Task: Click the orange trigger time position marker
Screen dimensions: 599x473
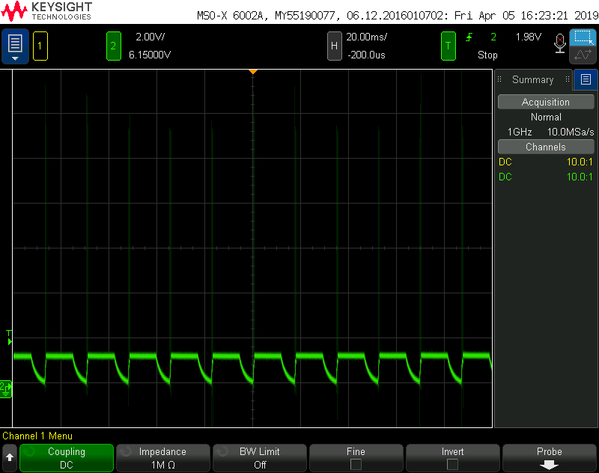Action: click(x=252, y=72)
